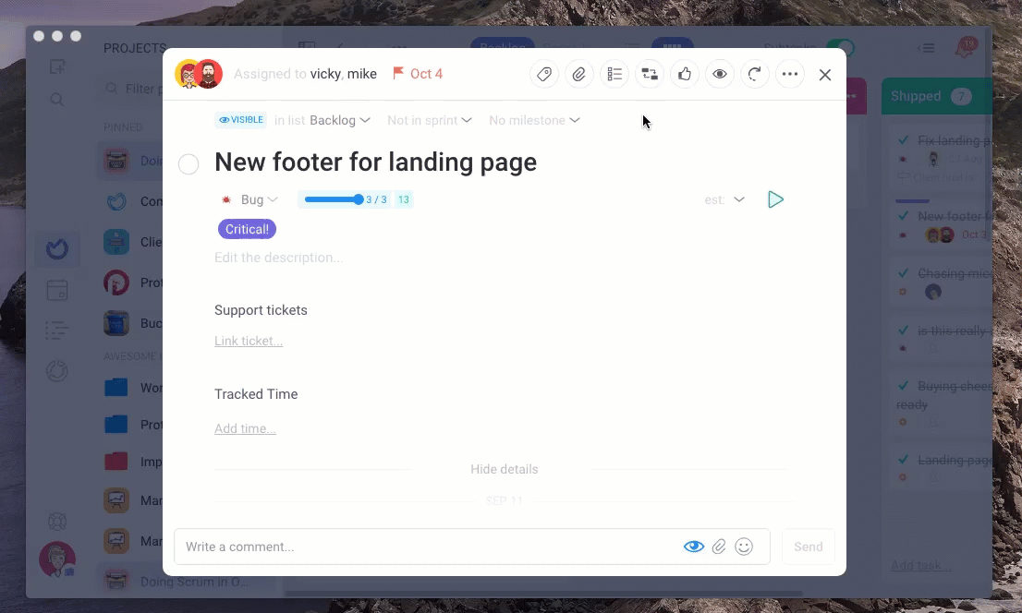1022x613 pixels.
Task: Click the Shipped column header
Action: (x=937, y=96)
